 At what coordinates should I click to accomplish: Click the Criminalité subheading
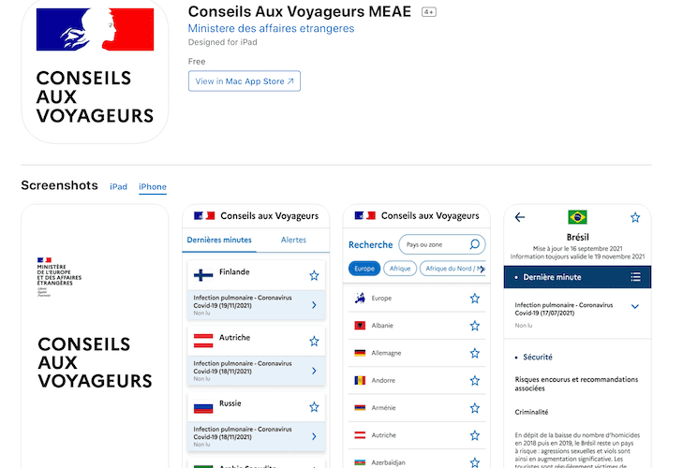coord(531,412)
